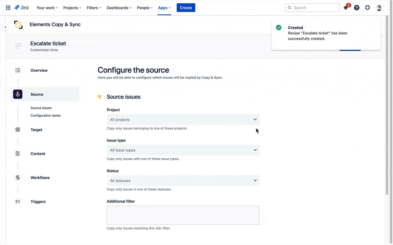Select the Triggers icon in the sidebar
The height and width of the screenshot is (245, 393).
pyautogui.click(x=17, y=201)
